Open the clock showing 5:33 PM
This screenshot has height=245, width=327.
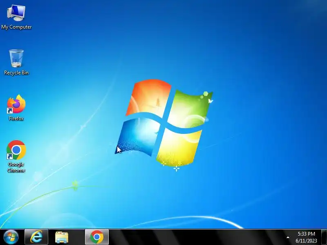coord(306,234)
